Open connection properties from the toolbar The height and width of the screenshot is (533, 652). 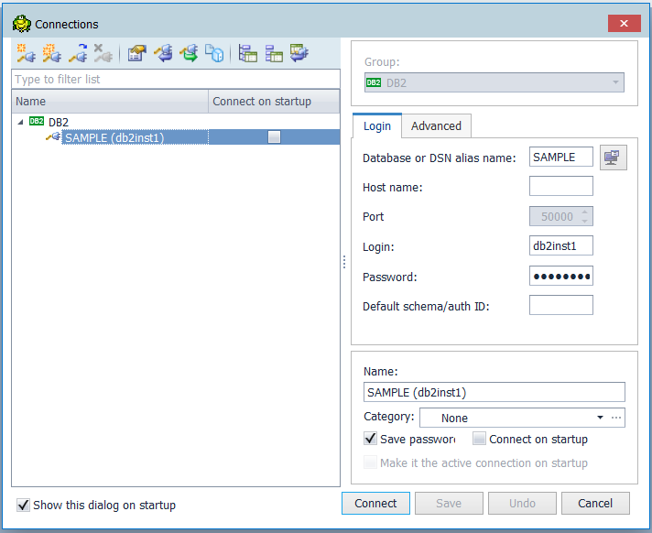[136, 54]
